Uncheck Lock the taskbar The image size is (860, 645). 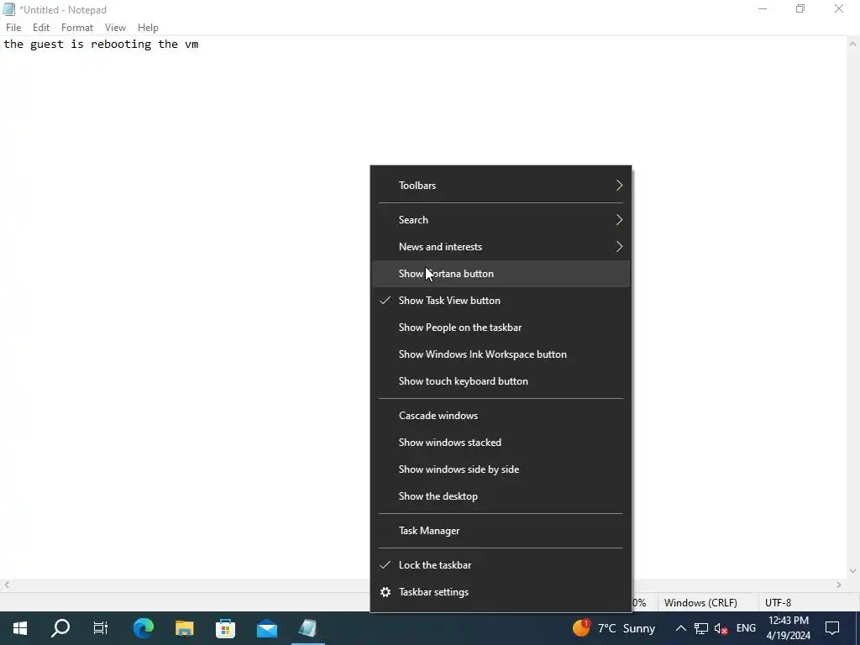tap(501, 565)
